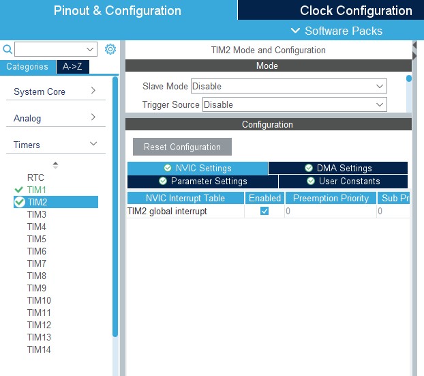The width and height of the screenshot is (424, 376).
Task: Open the User Constants tab
Action: coord(343,181)
